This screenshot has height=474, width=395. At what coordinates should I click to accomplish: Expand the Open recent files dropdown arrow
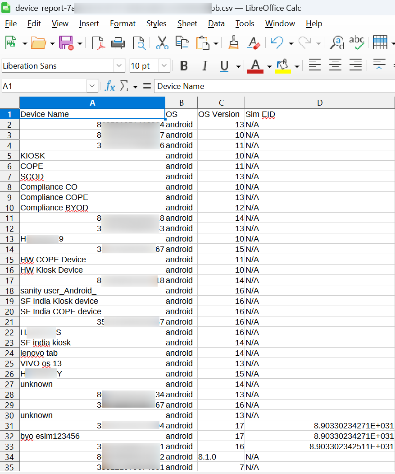pyautogui.click(x=52, y=43)
